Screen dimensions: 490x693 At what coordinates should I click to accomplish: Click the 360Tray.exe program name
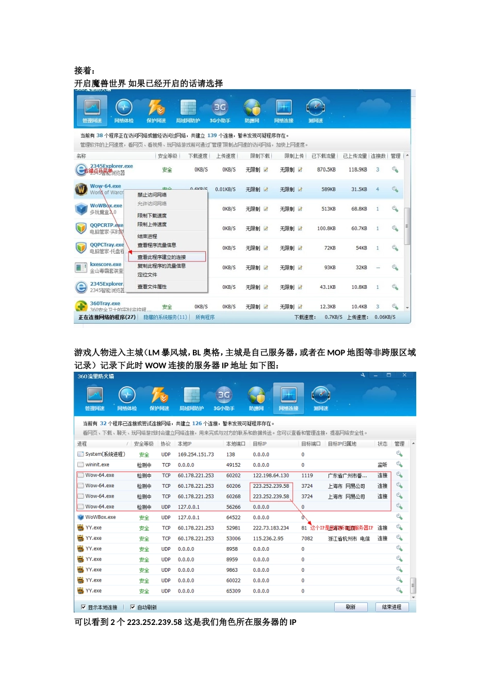[x=105, y=303]
